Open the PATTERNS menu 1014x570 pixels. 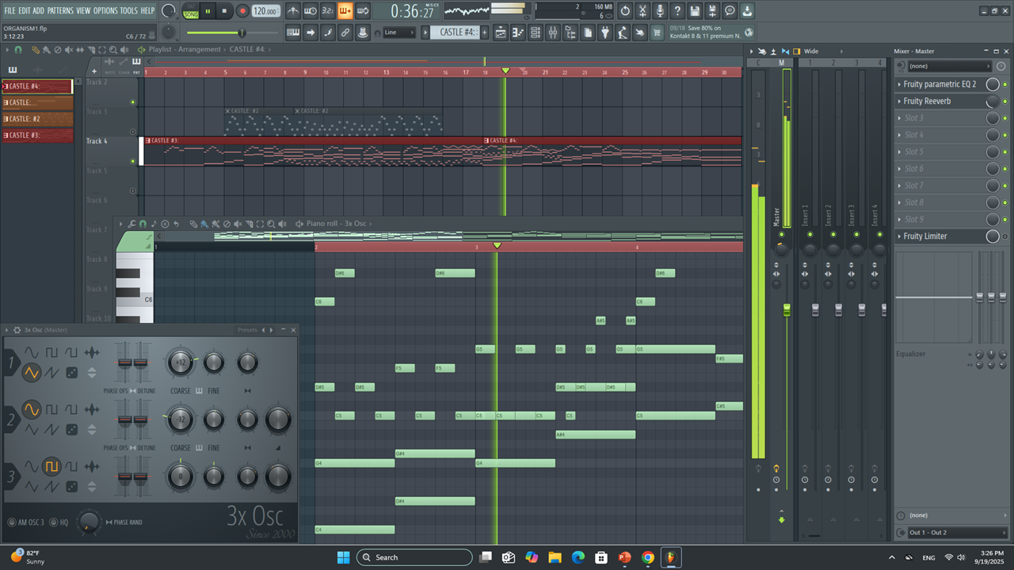point(60,11)
